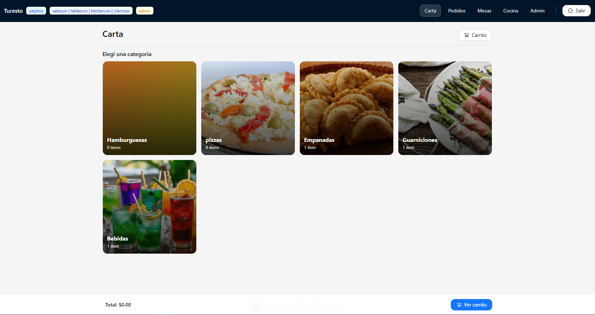Select the Guarniciones category card

click(445, 108)
